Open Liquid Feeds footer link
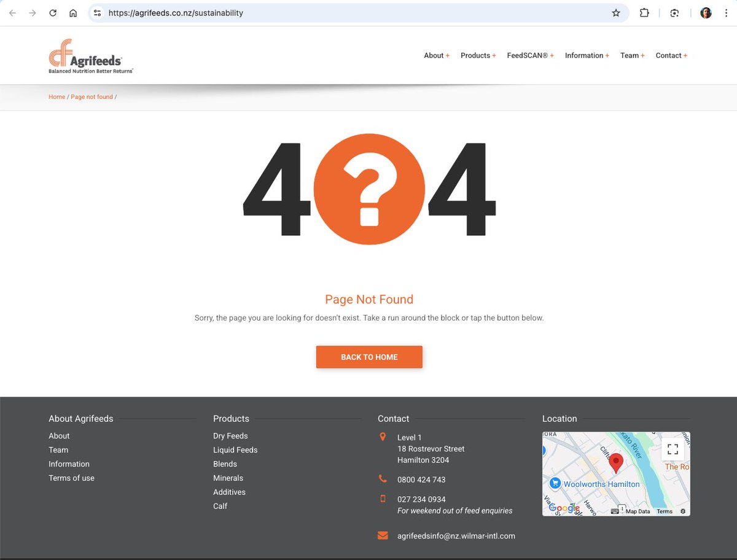Image resolution: width=737 pixels, height=560 pixels. (x=235, y=450)
